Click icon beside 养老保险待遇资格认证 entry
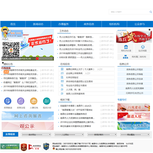 pyautogui.click(x=62, y=81)
